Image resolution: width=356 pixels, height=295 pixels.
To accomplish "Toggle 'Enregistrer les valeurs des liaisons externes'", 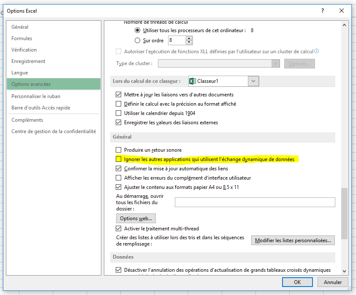I will 118,123.
